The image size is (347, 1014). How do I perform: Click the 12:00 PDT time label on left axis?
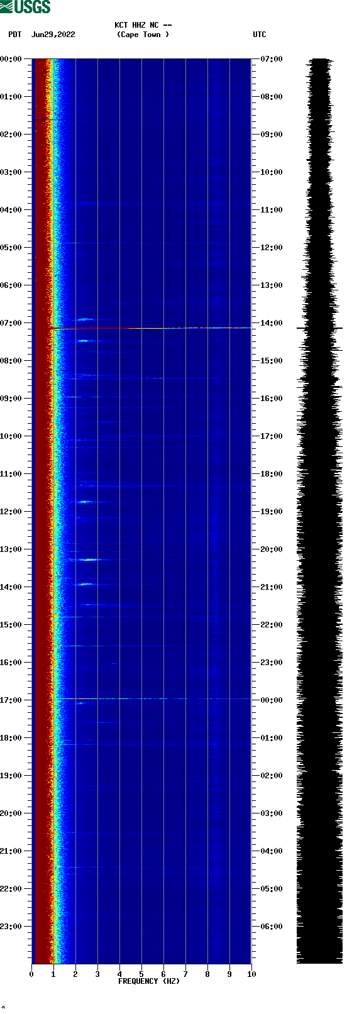click(11, 512)
